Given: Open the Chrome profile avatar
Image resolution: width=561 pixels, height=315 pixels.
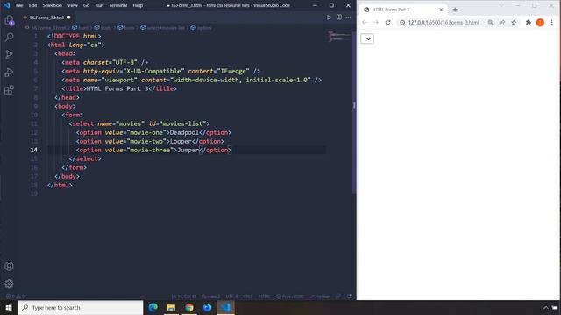Looking at the screenshot, I should click(540, 22).
